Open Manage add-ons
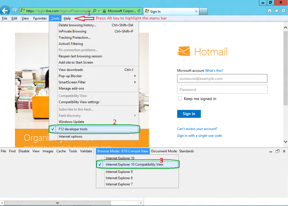 [x=94, y=88]
